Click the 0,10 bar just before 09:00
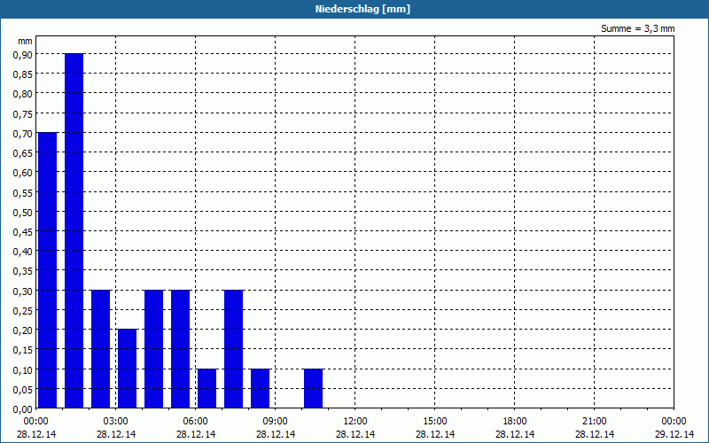709x443 pixels. [x=260, y=388]
